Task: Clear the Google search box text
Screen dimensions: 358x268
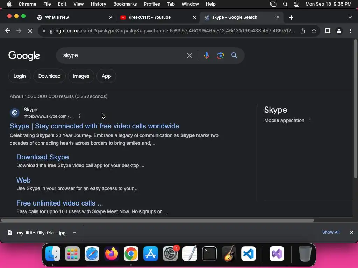Action: pyautogui.click(x=189, y=55)
